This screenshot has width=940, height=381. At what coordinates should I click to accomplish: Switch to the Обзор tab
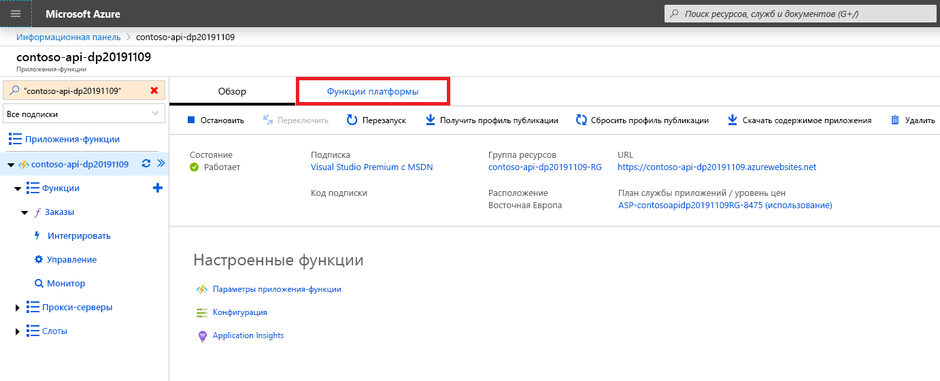pos(232,91)
